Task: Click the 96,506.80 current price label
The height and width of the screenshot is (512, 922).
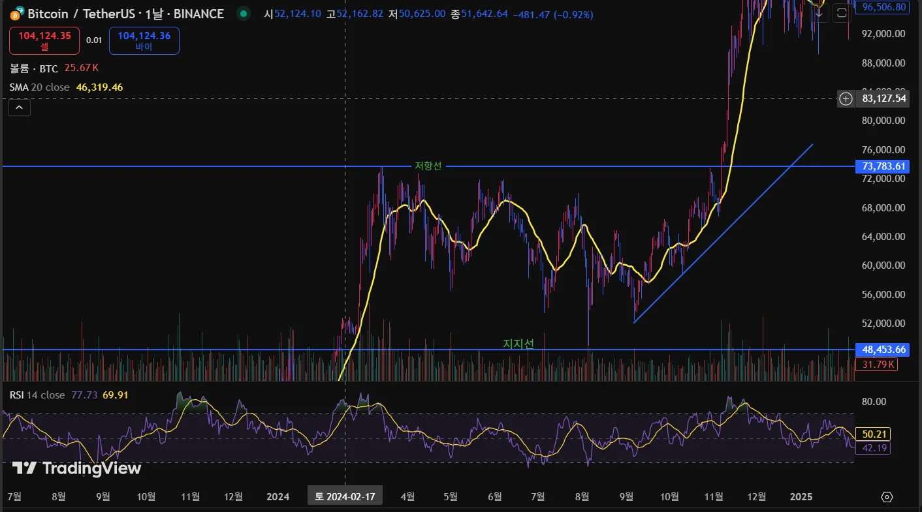Action: click(x=882, y=7)
